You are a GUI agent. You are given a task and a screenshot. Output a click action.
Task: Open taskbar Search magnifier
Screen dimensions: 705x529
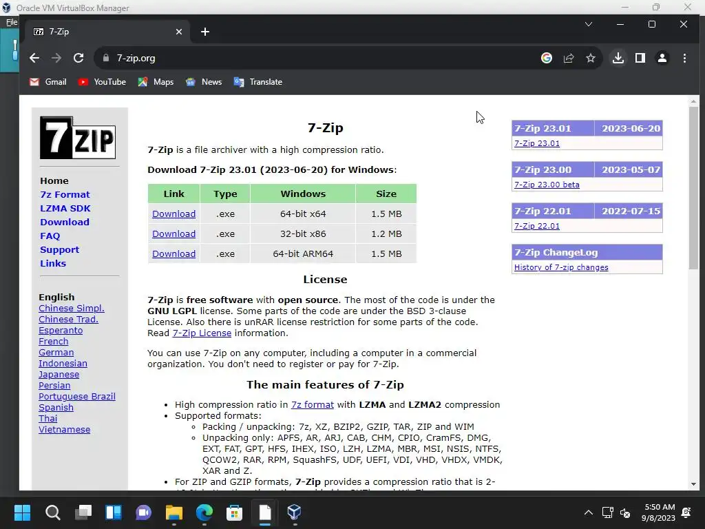pos(52,512)
